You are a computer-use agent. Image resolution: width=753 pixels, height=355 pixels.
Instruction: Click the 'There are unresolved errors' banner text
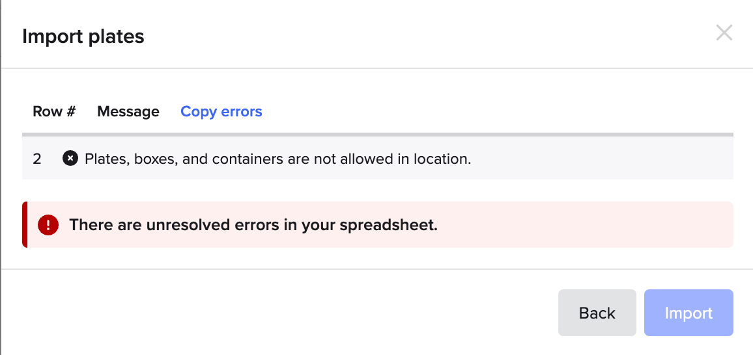(x=253, y=225)
